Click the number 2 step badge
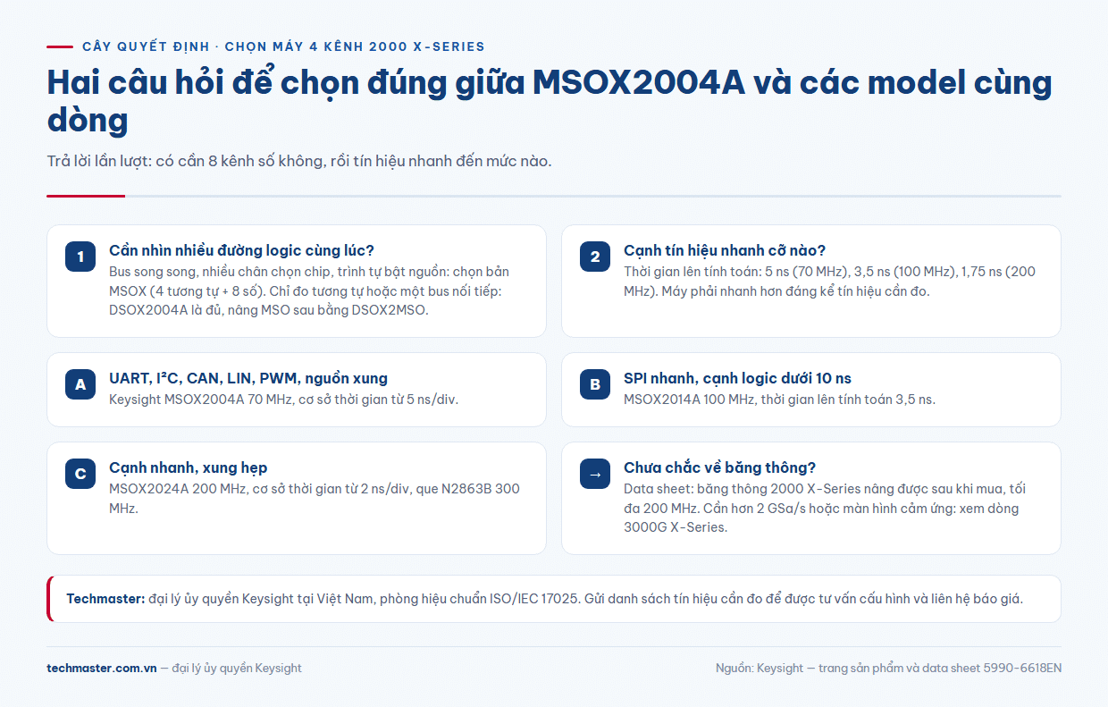Viewport: 1108px width, 707px height. point(595,257)
